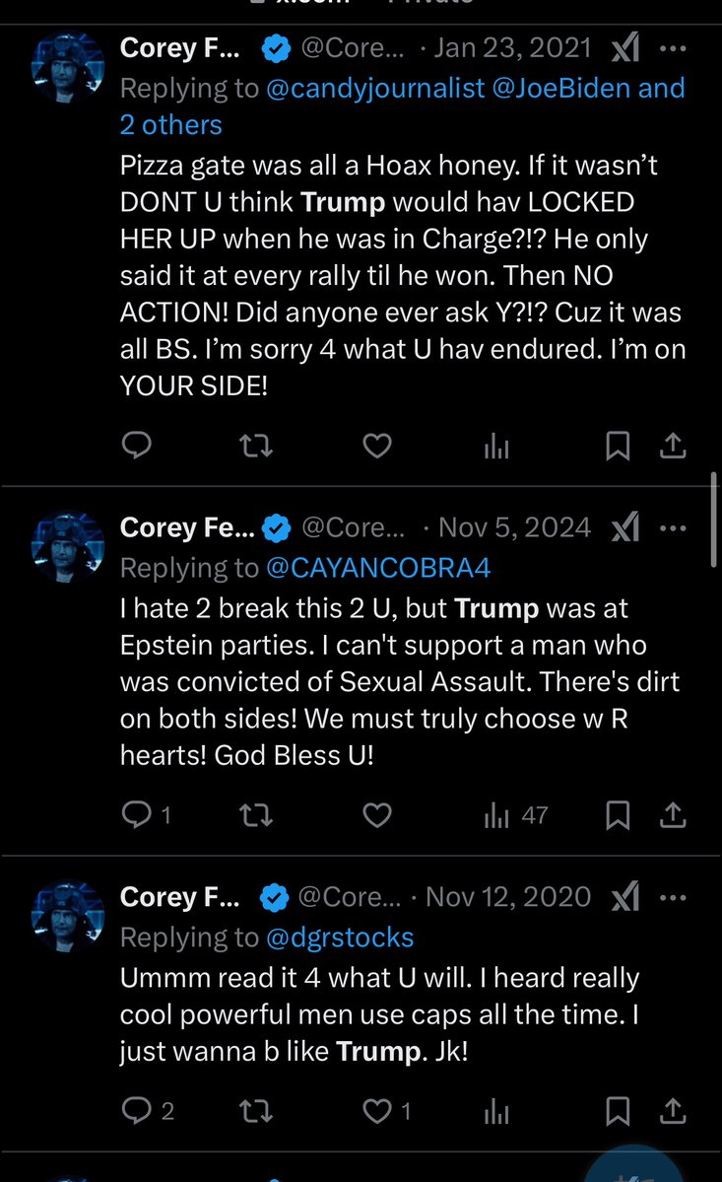The image size is (722, 1182).
Task: Open more options on Nov 12, 2020 tweet
Action: click(x=673, y=897)
